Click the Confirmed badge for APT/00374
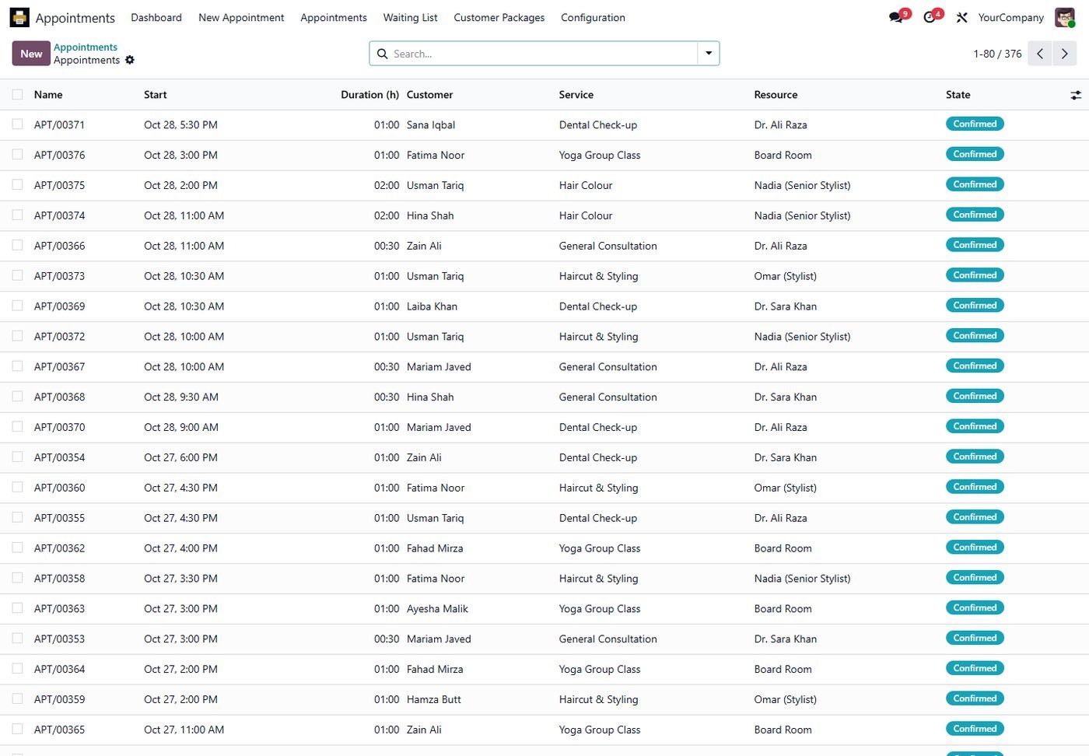This screenshot has width=1089, height=756. [975, 215]
